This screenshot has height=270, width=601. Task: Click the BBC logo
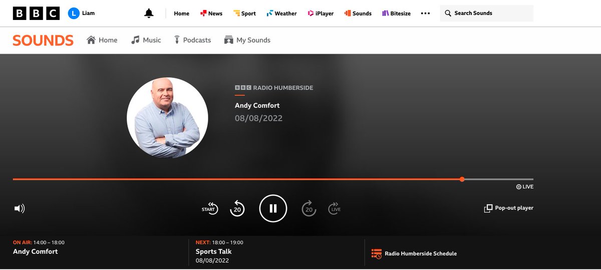[x=36, y=13]
